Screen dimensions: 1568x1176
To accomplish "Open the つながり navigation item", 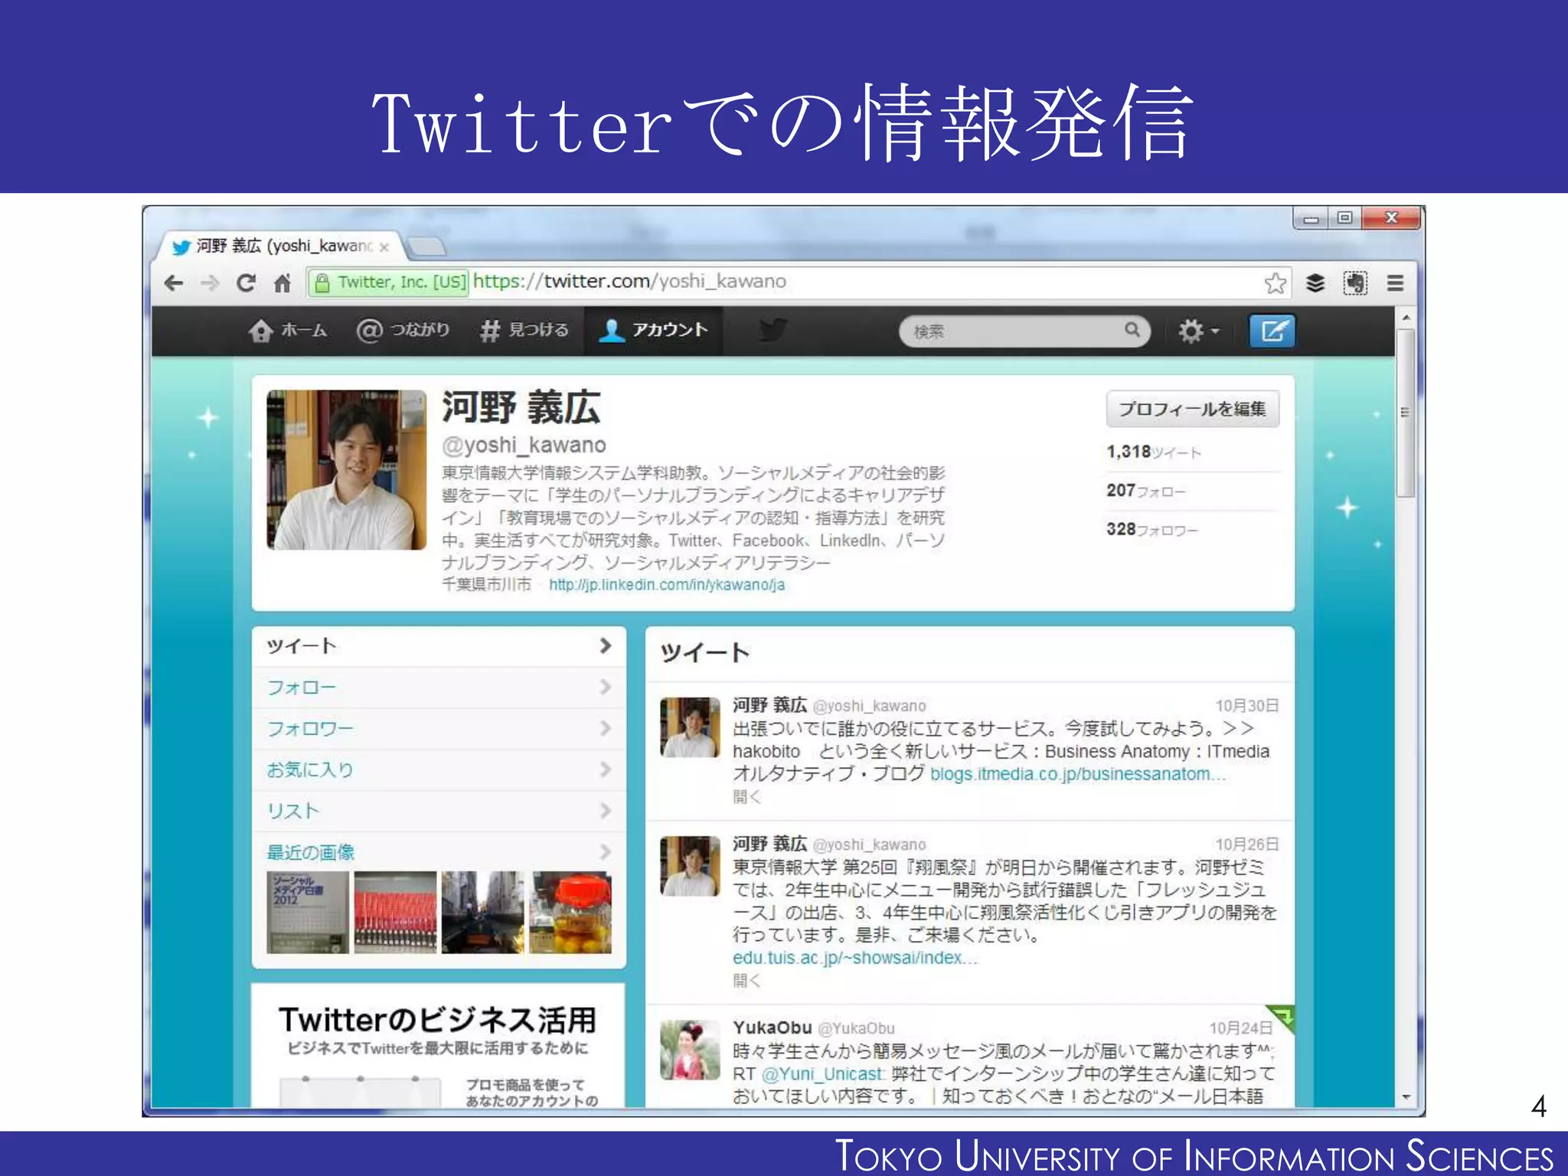I will 403,331.
